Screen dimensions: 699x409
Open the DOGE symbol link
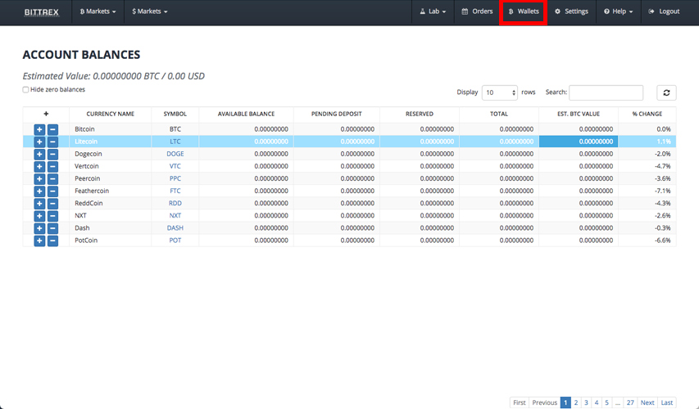[x=175, y=154]
